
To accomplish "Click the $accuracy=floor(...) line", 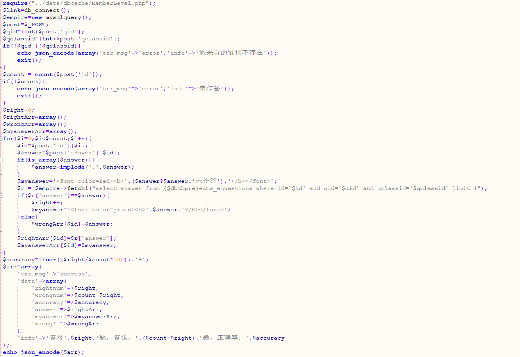I will (x=76, y=260).
